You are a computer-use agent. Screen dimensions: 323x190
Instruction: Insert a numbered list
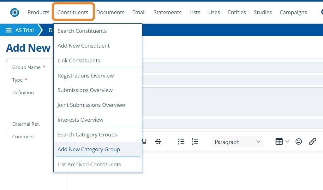click(195, 142)
